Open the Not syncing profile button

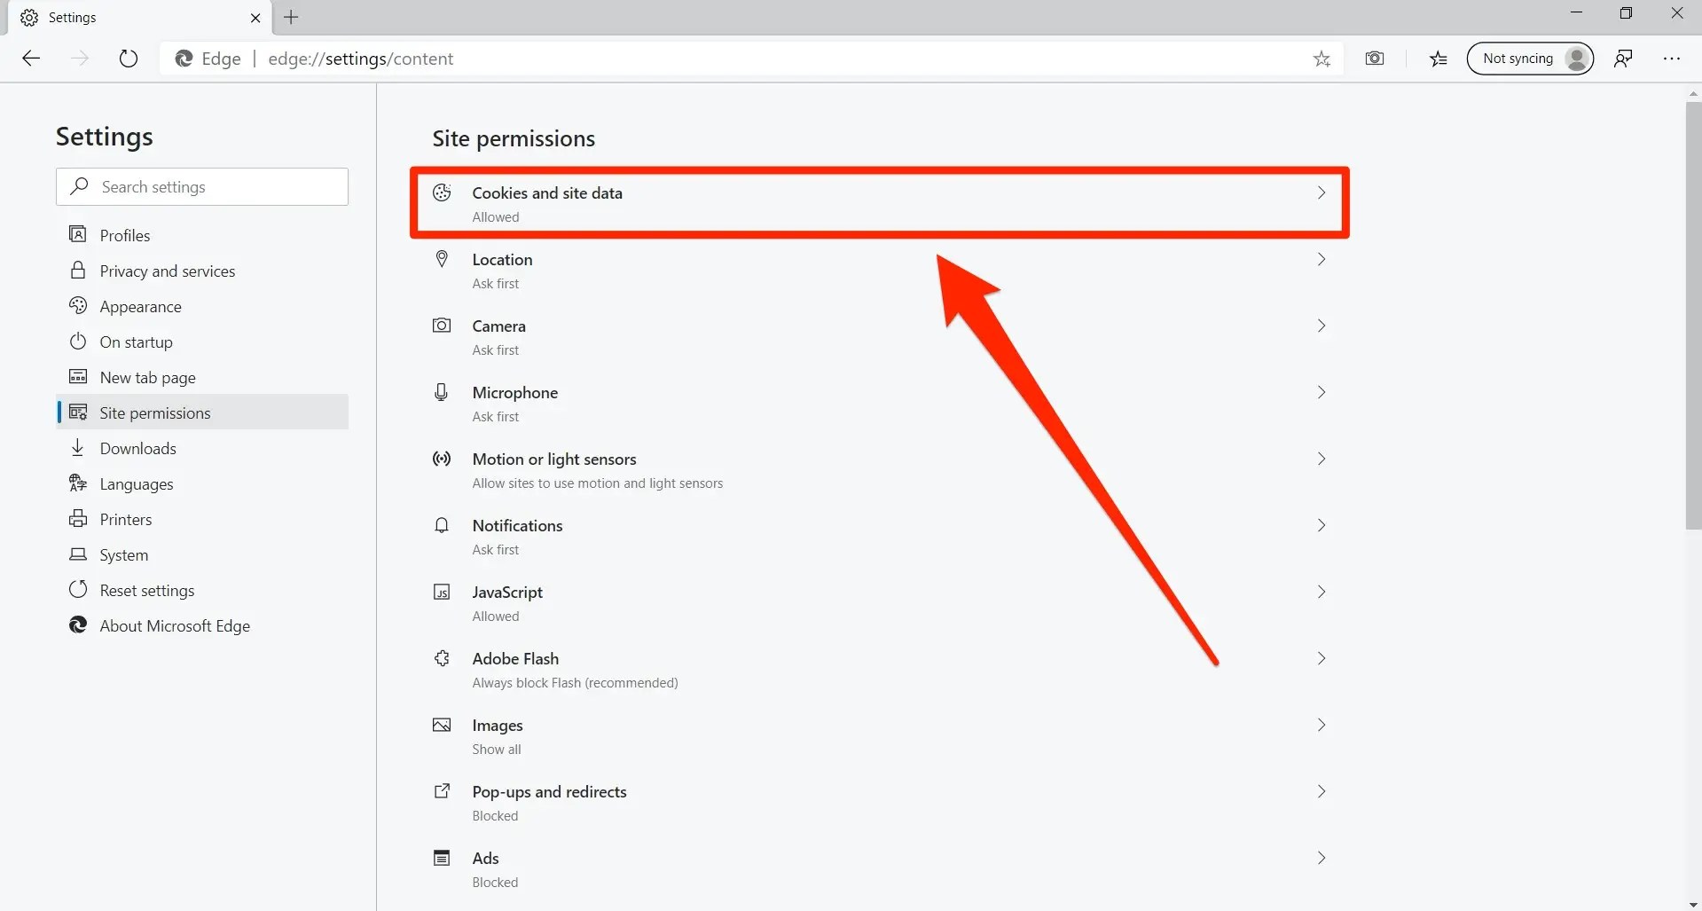tap(1530, 58)
